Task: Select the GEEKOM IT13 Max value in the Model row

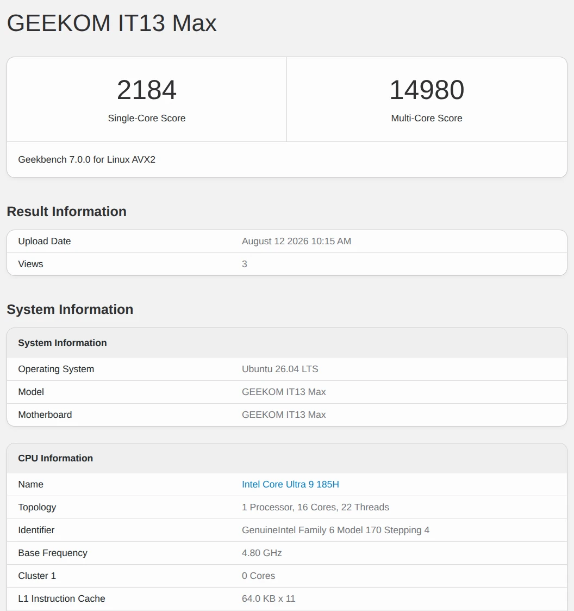Action: pos(284,392)
